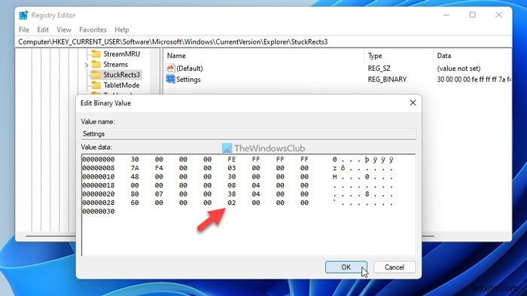Click the registry path address bar

pos(263,41)
